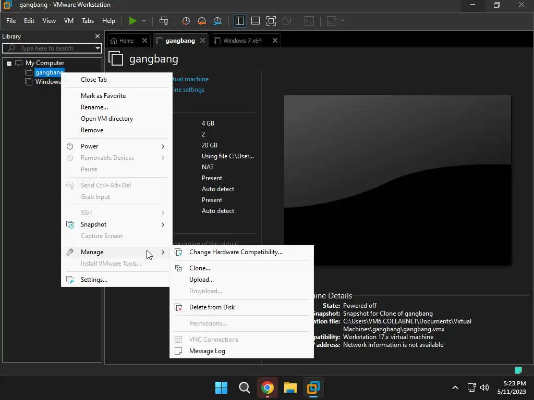Expand the Power submenu
The image size is (534, 400).
tap(116, 146)
